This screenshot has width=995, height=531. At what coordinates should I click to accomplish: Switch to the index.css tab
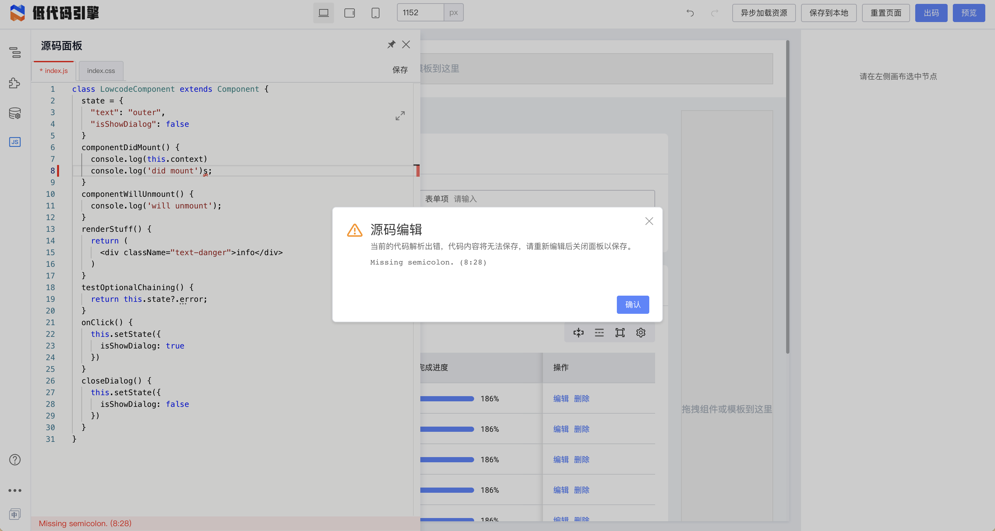pos(101,71)
